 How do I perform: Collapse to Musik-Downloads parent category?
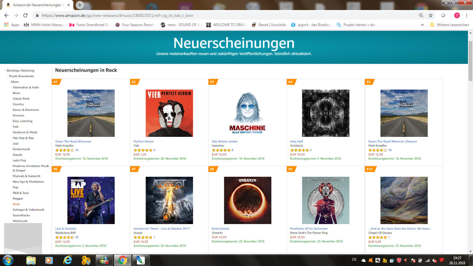point(22,76)
